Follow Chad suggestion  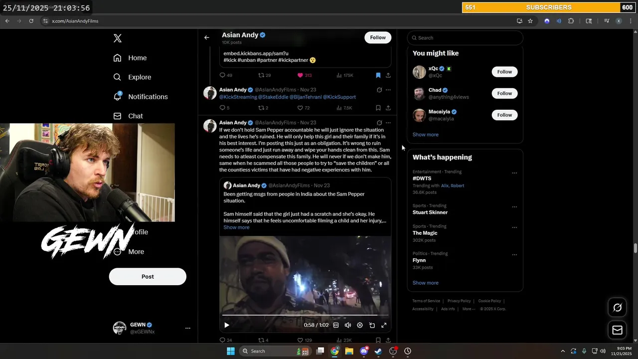click(504, 93)
